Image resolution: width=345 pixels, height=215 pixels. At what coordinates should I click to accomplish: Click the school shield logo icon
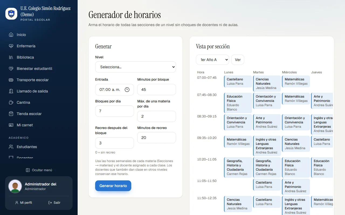click(x=11, y=14)
